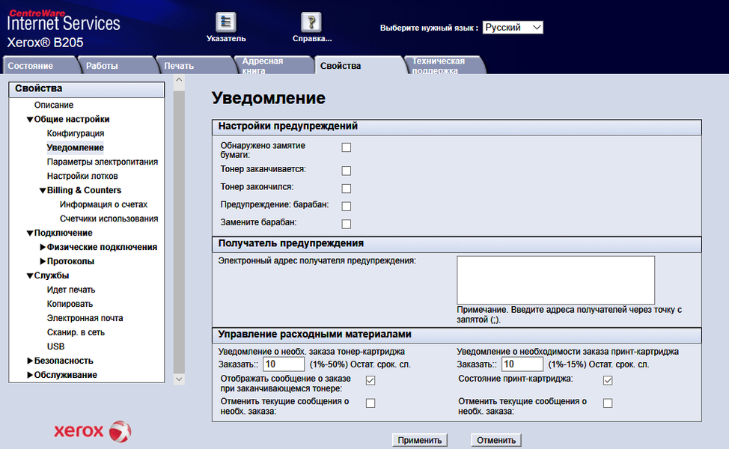Open the Указатель index icon

point(226,22)
